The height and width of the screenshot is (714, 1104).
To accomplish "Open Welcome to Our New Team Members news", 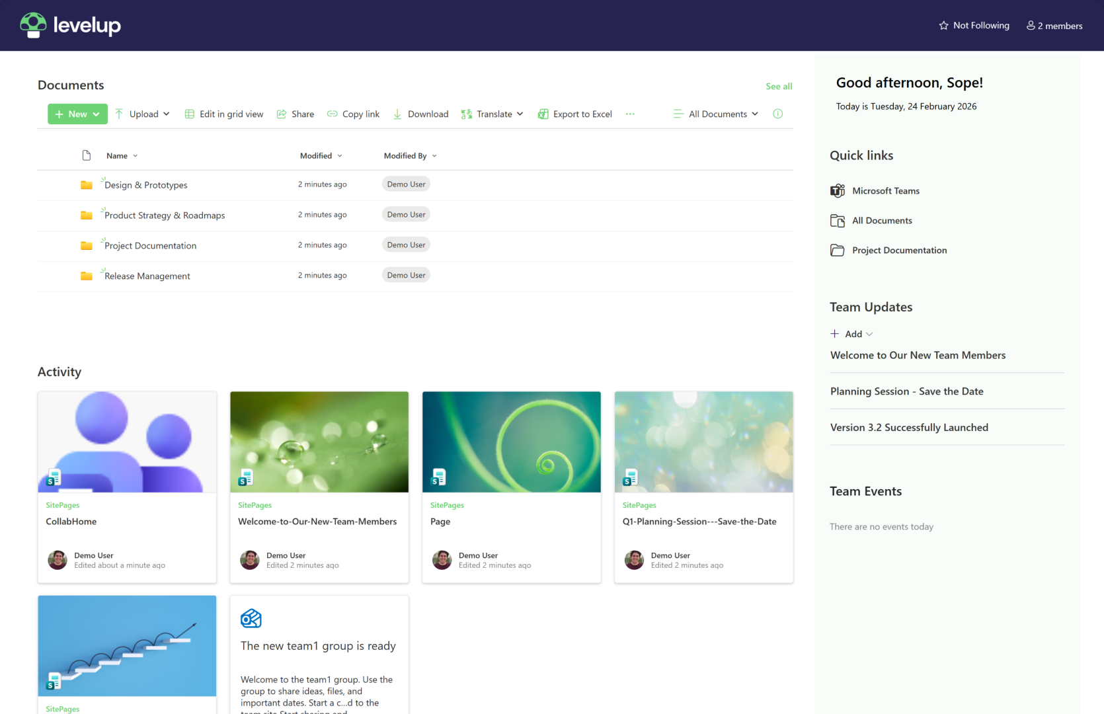I will point(918,356).
